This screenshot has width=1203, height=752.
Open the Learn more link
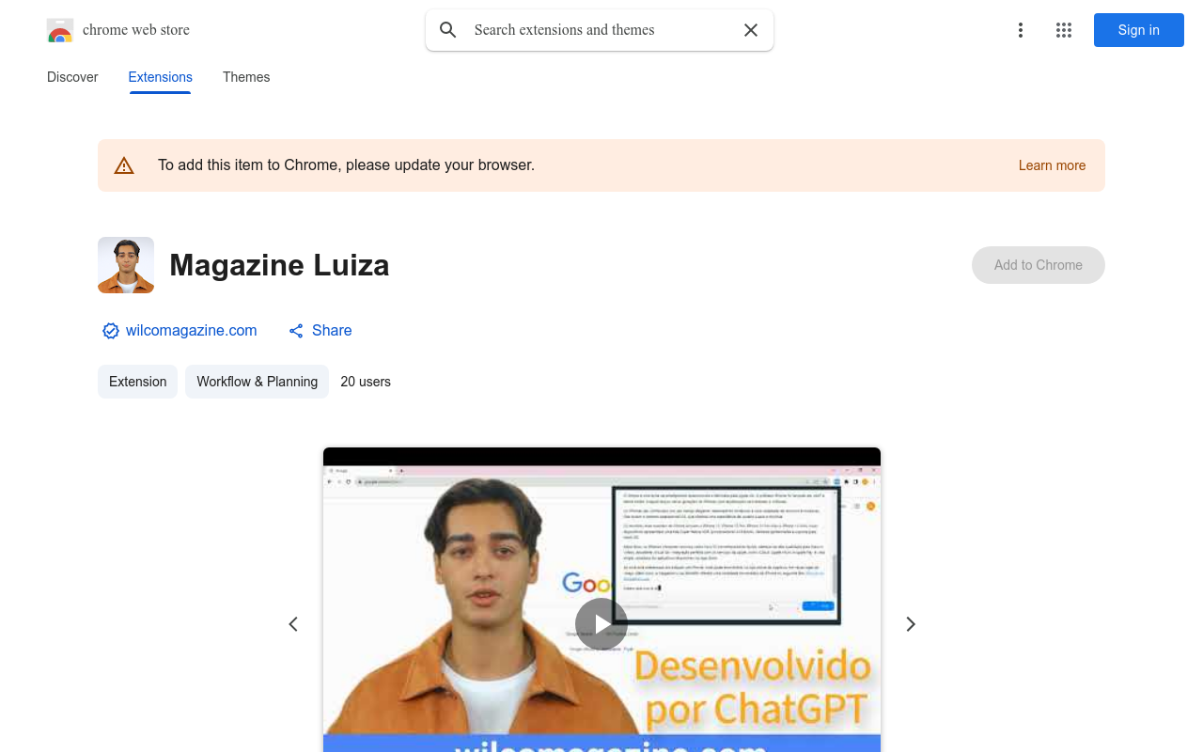pos(1052,165)
